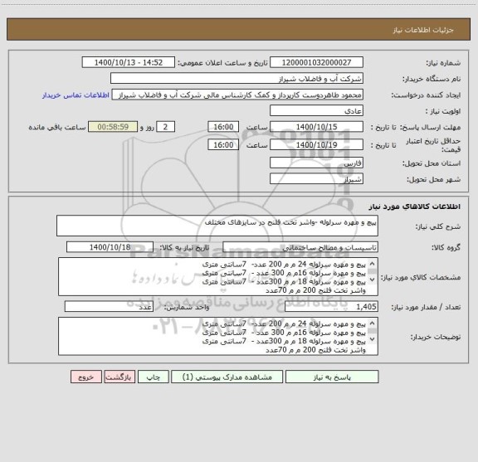Click up arrow in 'مشخصات کالای مورد نیاز' box
The width and height of the screenshot is (478, 462).
(373, 264)
